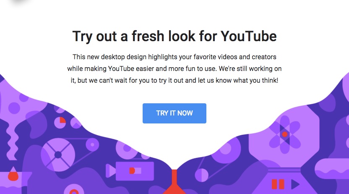Click the half-filled circle near the funnel
Viewport: 349px width, 194px height.
[202, 175]
